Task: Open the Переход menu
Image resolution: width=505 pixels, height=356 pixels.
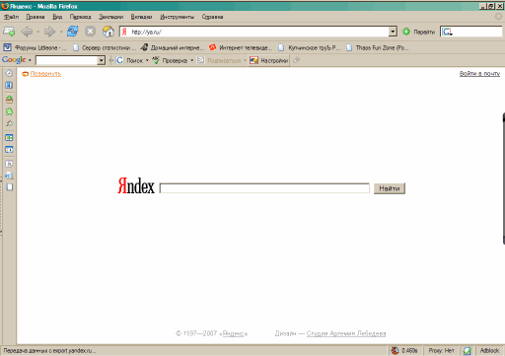Action: (x=80, y=17)
